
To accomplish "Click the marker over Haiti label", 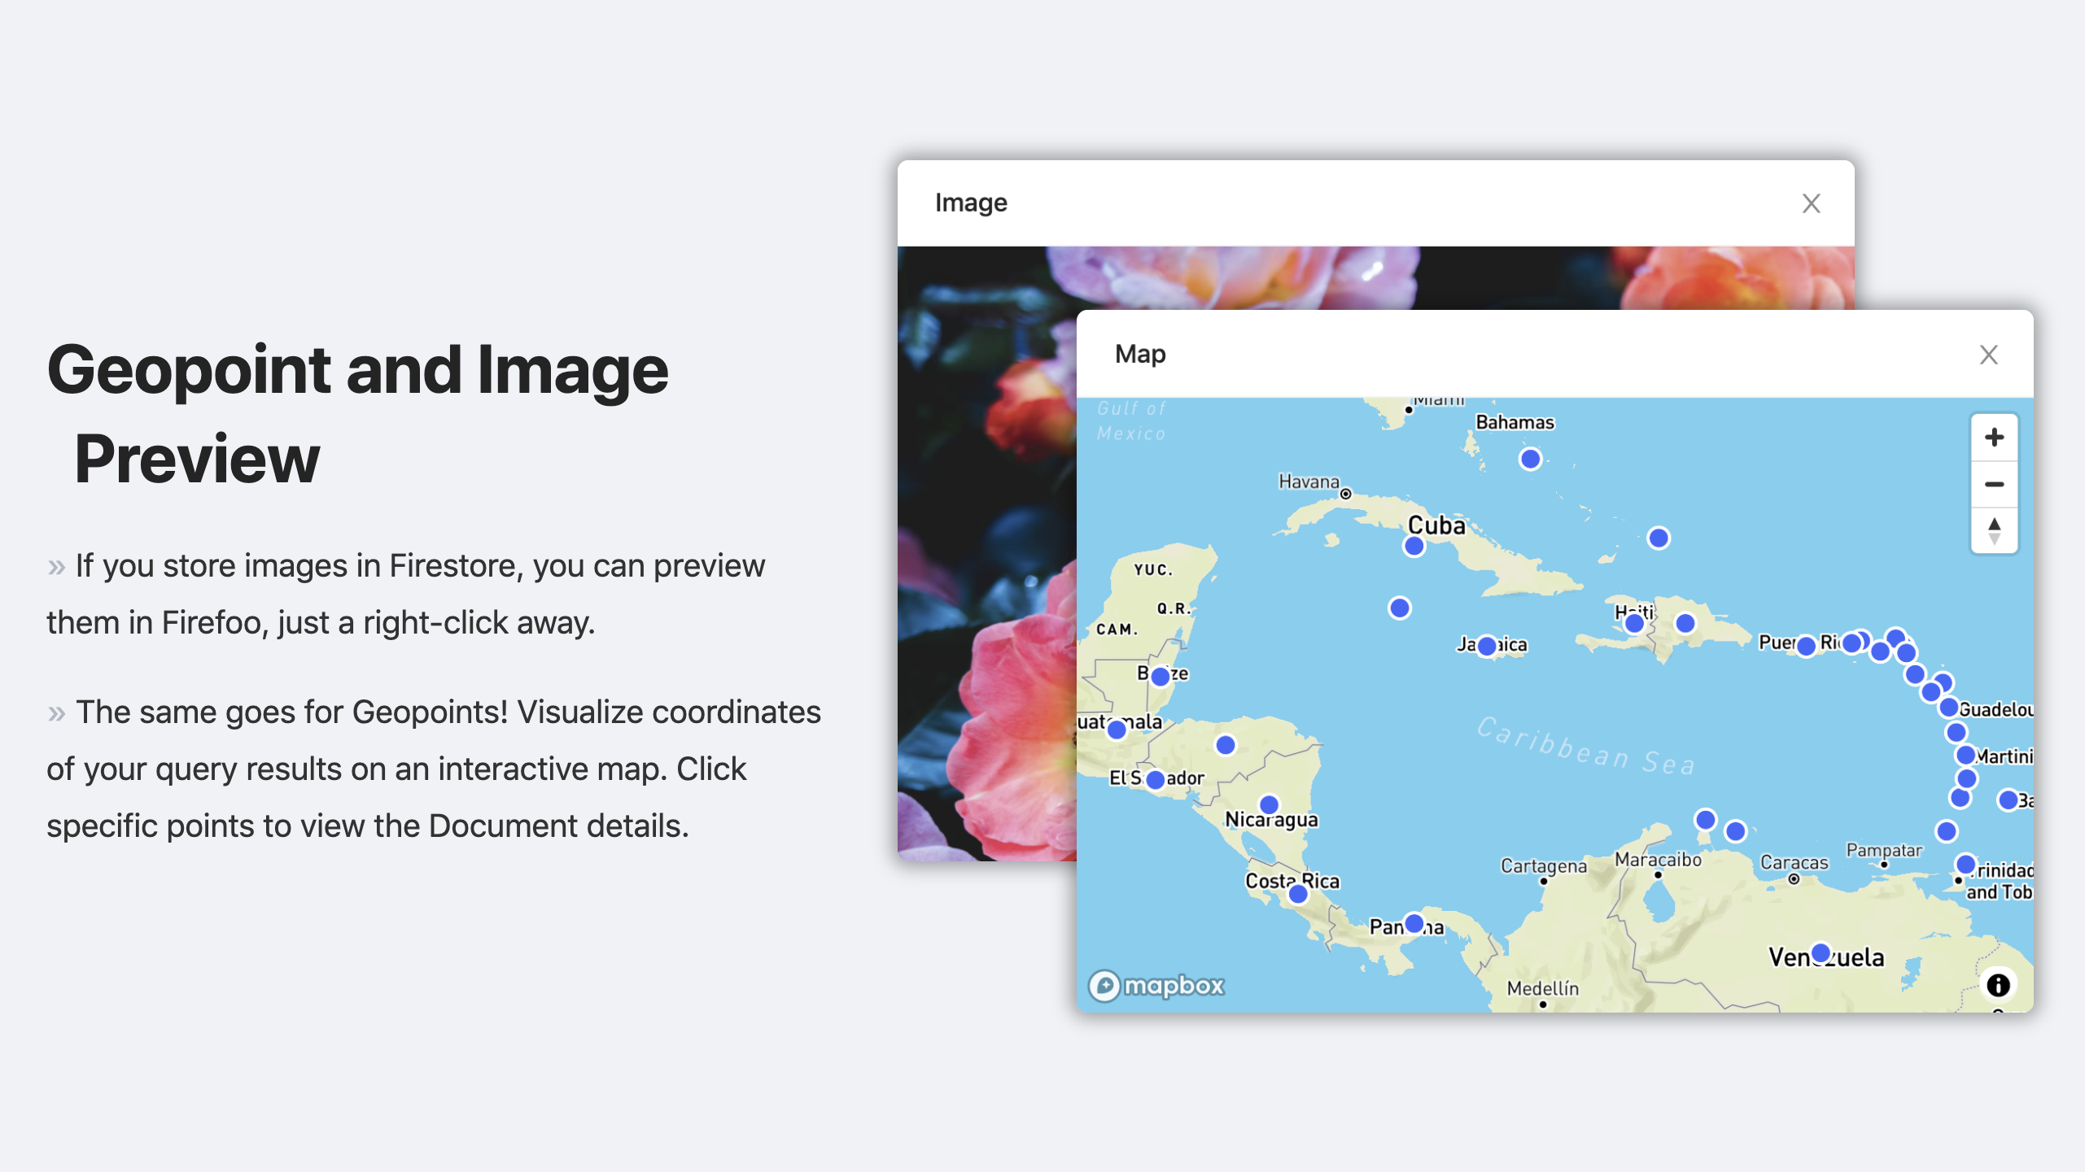I will (x=1633, y=624).
